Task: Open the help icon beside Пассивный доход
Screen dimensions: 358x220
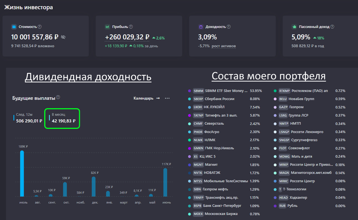Action: (332, 27)
